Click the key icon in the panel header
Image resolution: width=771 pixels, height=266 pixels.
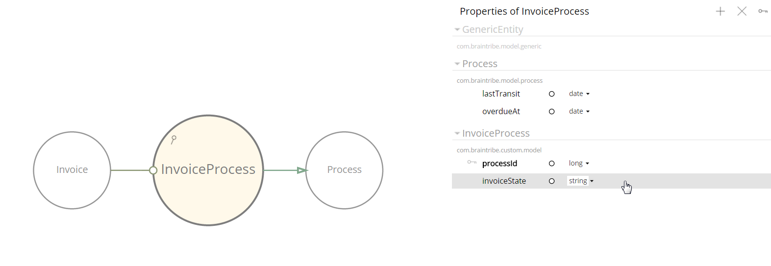pyautogui.click(x=763, y=11)
